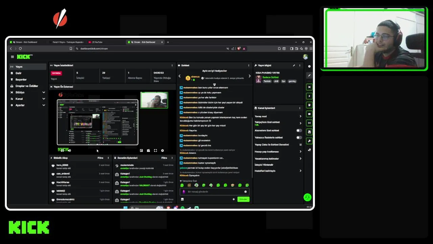The width and height of the screenshot is (433, 244).
Task: Open Droplar ve Ödüller in the sidebar
Action: (28, 86)
